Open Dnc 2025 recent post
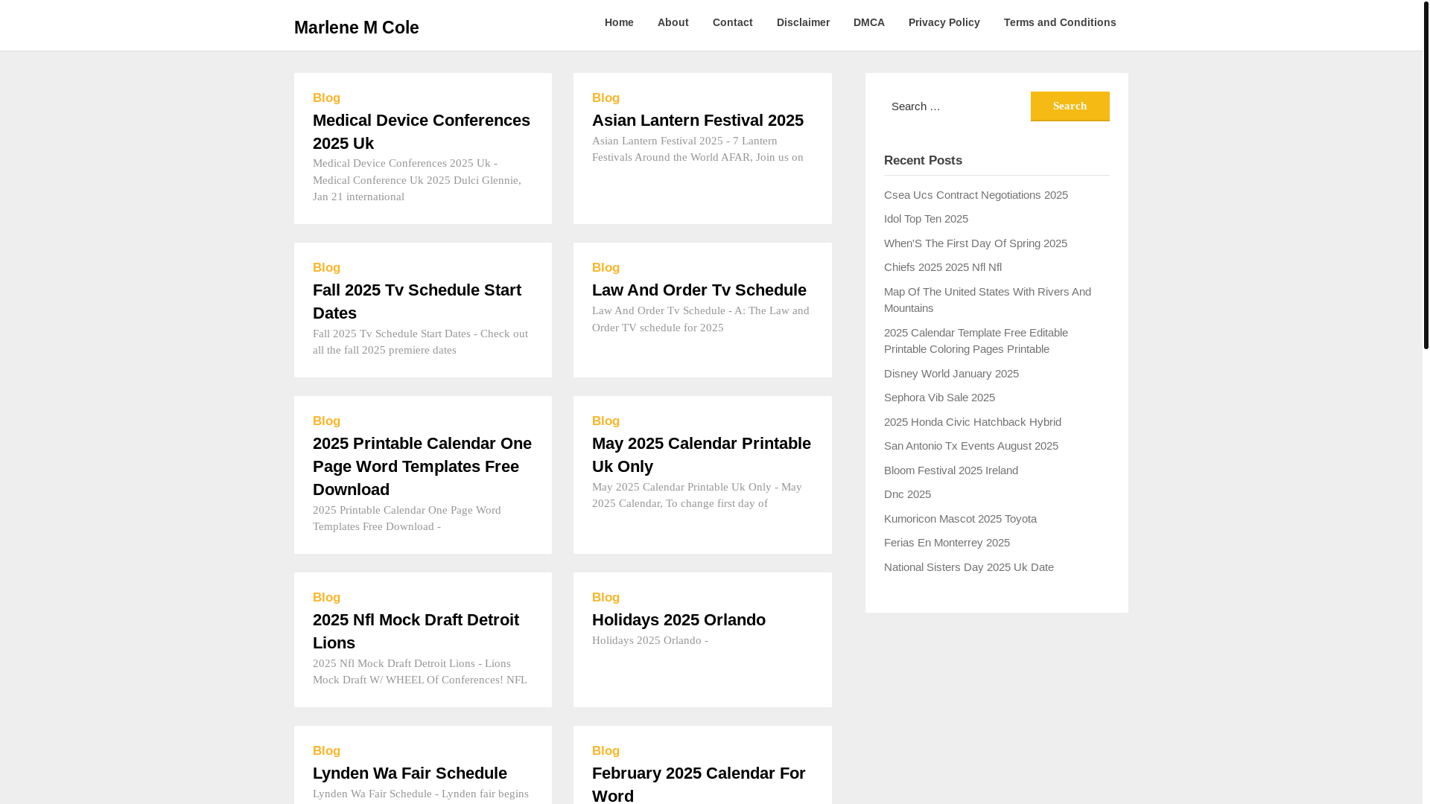This screenshot has height=804, width=1430. tap(907, 494)
